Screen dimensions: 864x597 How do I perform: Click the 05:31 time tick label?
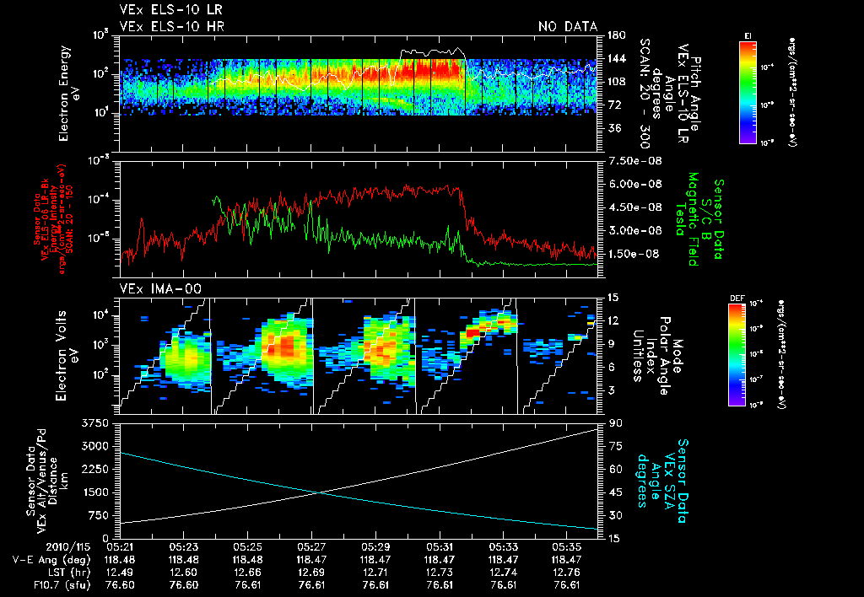440,548
